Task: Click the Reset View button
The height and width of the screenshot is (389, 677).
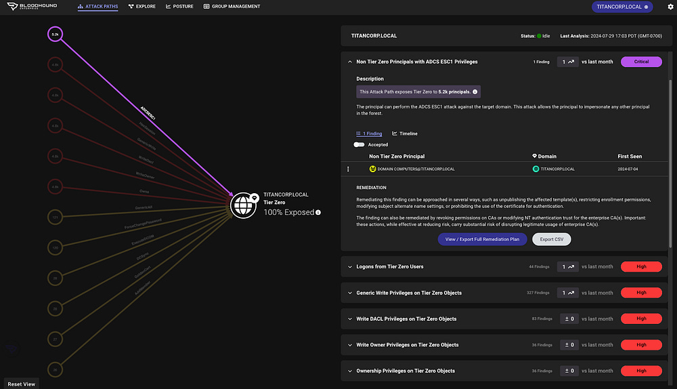Action: click(21, 384)
